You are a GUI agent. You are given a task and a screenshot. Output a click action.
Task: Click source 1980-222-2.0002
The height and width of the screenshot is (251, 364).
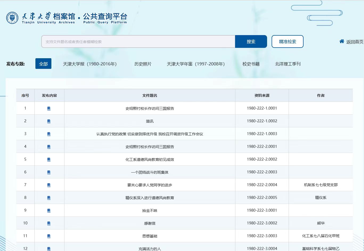click(262, 159)
